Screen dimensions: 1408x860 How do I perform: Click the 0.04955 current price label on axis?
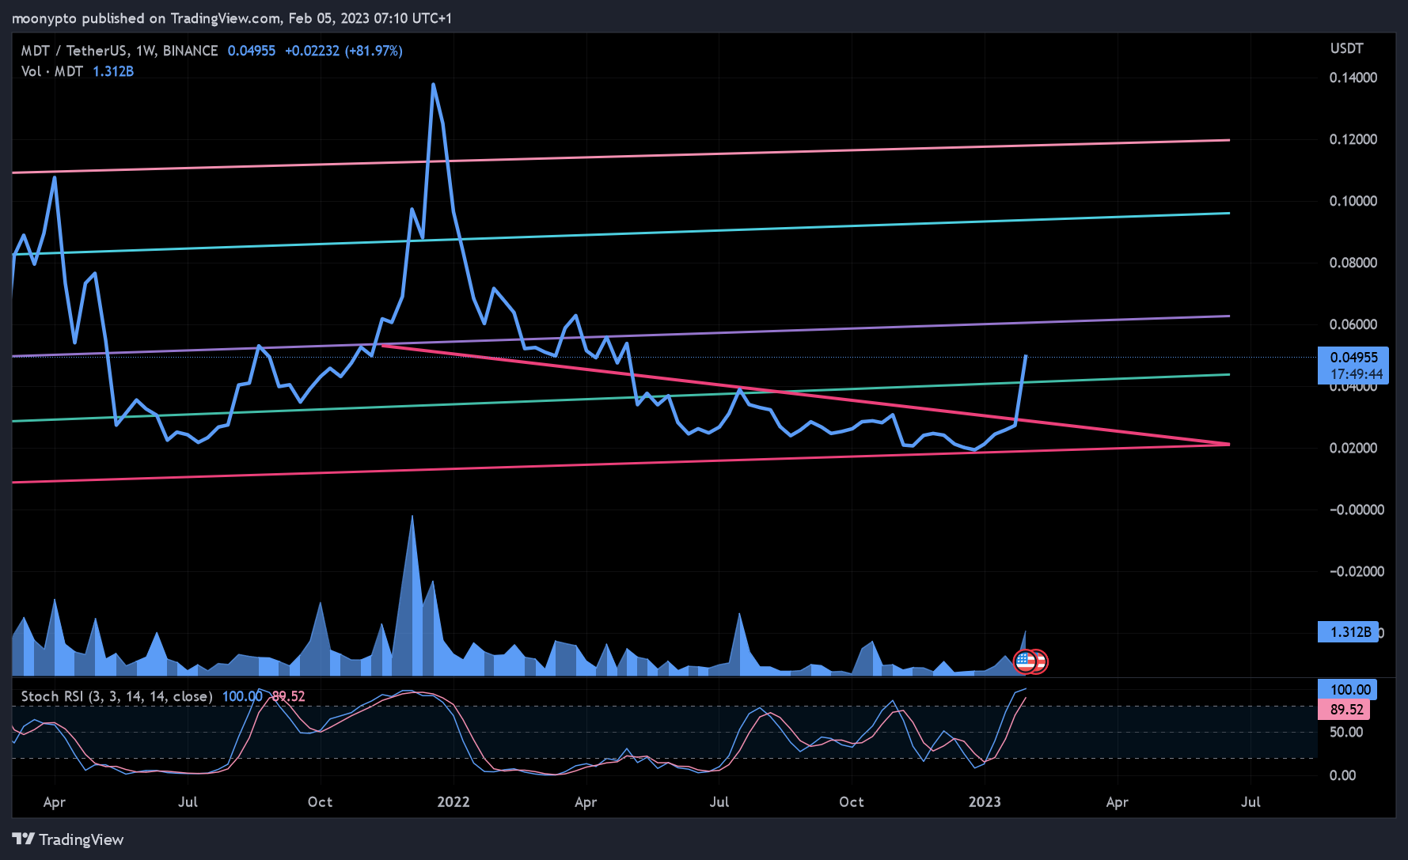coord(1354,366)
